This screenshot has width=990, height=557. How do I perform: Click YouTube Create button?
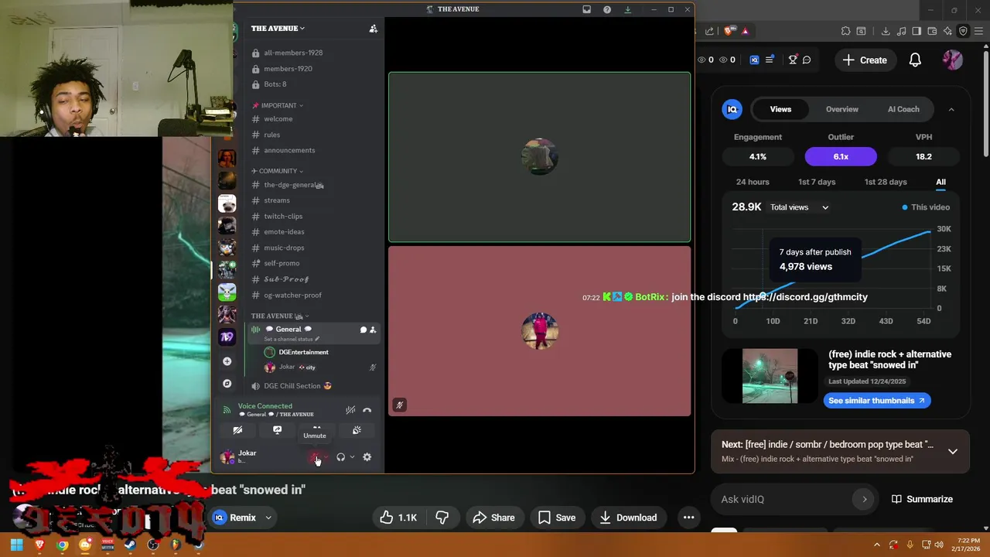tap(865, 60)
